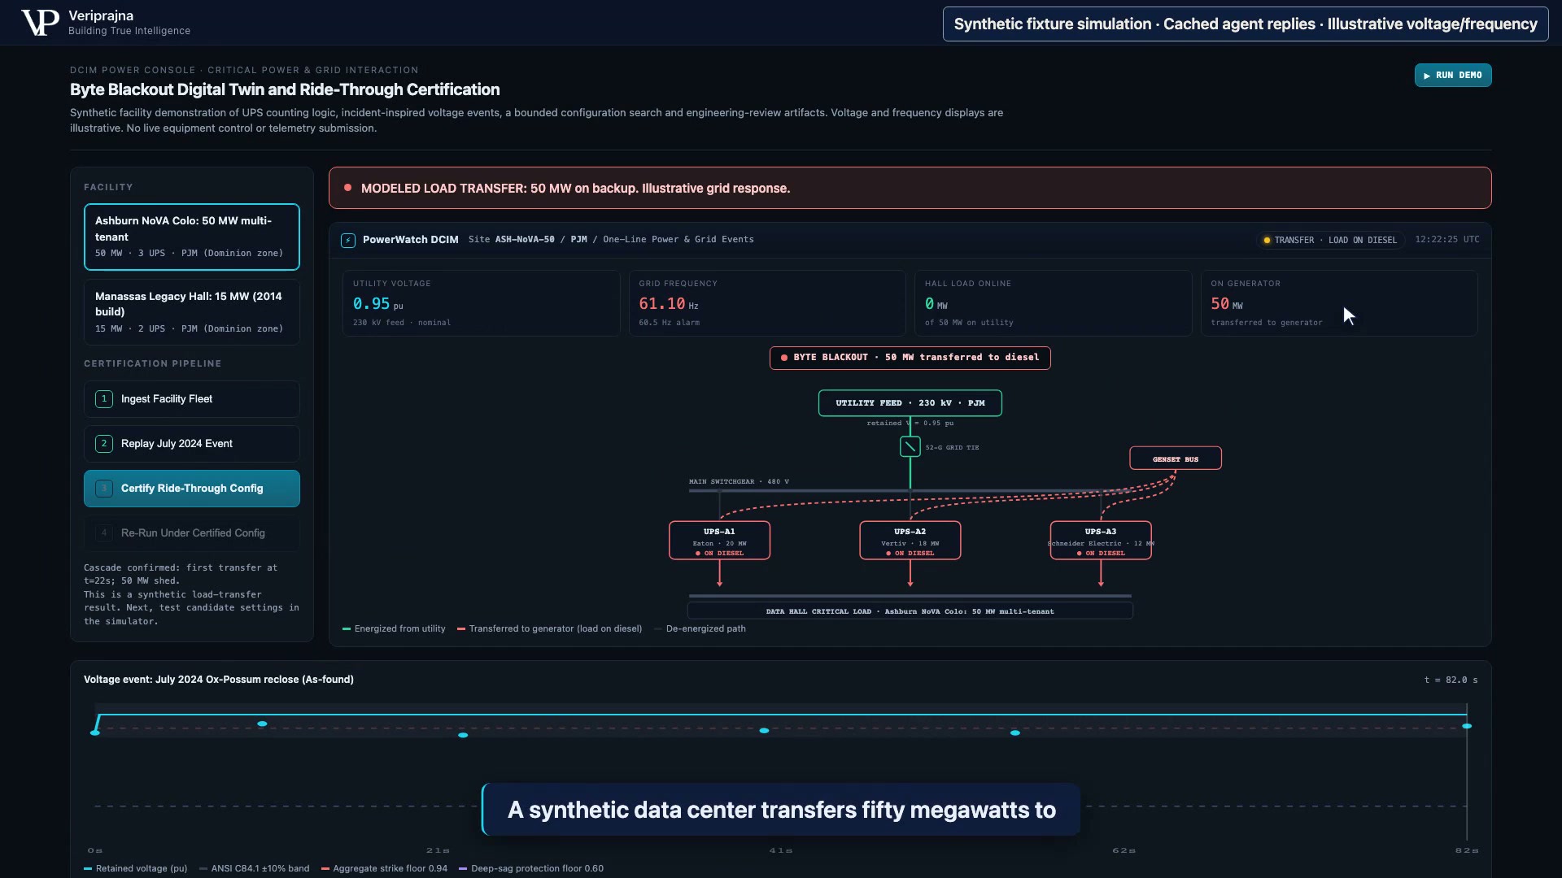Click the 52-G grid tie breaker symbol
The height and width of the screenshot is (878, 1562).
[910, 446]
